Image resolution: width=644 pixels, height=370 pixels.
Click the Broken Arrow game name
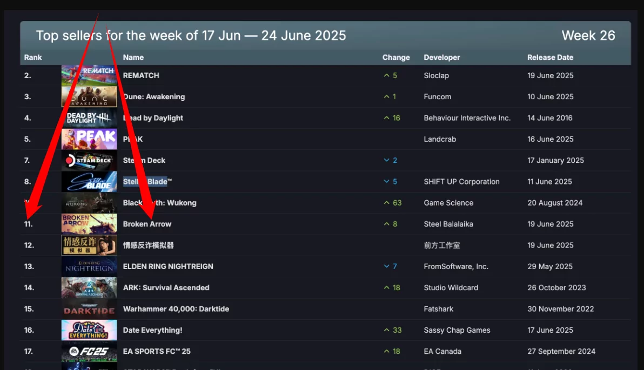(147, 224)
